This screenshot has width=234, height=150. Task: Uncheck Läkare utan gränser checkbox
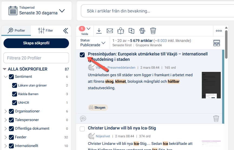pyautogui.click(x=15, y=85)
